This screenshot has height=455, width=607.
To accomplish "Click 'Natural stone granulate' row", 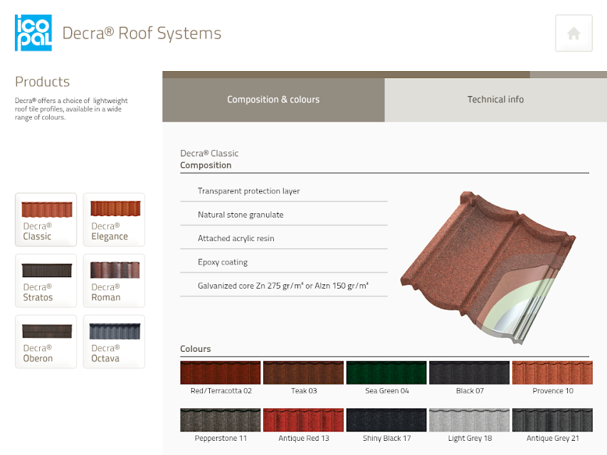I will pyautogui.click(x=284, y=214).
